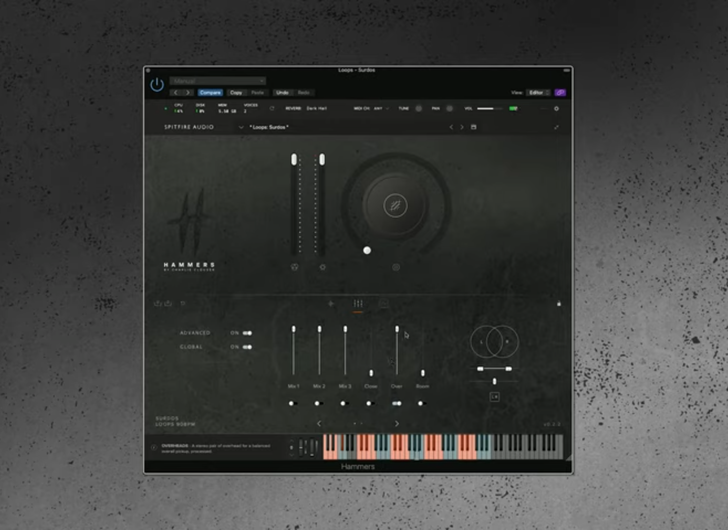Click the resize arrows icon below gear
Viewport: 728px width, 530px height.
click(x=556, y=127)
